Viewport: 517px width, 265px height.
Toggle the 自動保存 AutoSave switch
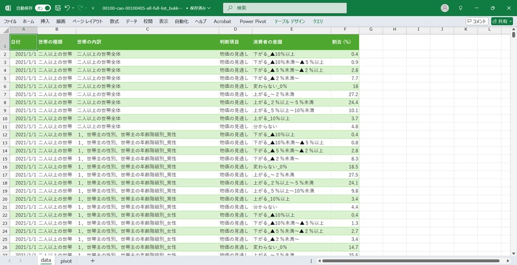pyautogui.click(x=43, y=8)
